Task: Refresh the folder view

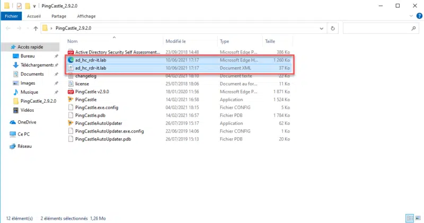Action: (x=333, y=28)
